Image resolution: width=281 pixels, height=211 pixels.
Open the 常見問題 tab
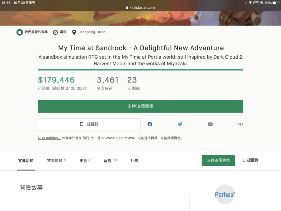click(55, 161)
